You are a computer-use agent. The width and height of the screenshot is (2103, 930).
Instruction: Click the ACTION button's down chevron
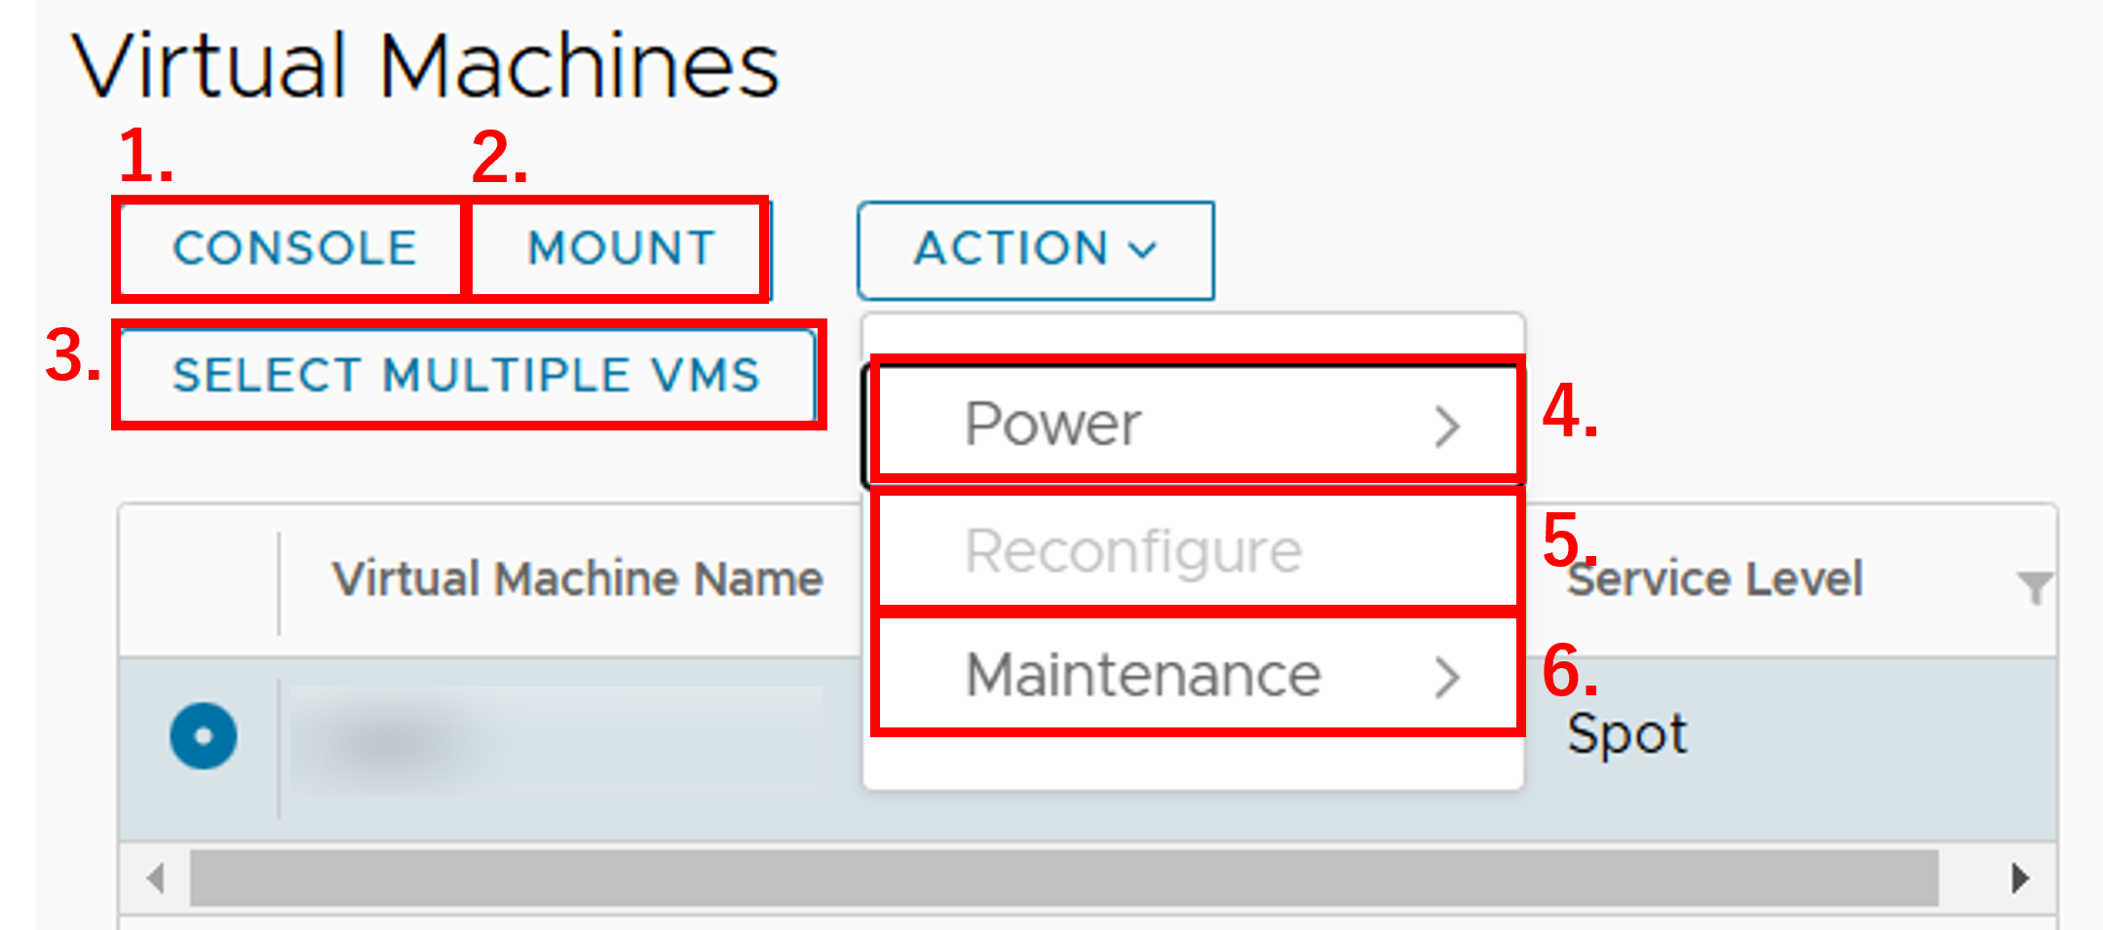1143,250
